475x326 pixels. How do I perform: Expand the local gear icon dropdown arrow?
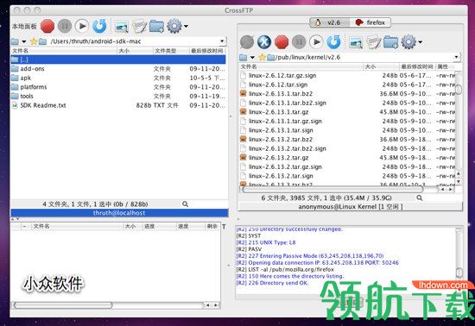coord(186,27)
